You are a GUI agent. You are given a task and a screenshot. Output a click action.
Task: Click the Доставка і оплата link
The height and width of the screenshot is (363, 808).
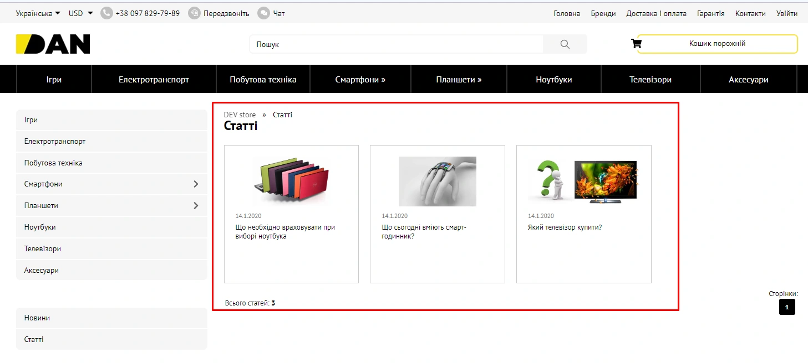[656, 13]
